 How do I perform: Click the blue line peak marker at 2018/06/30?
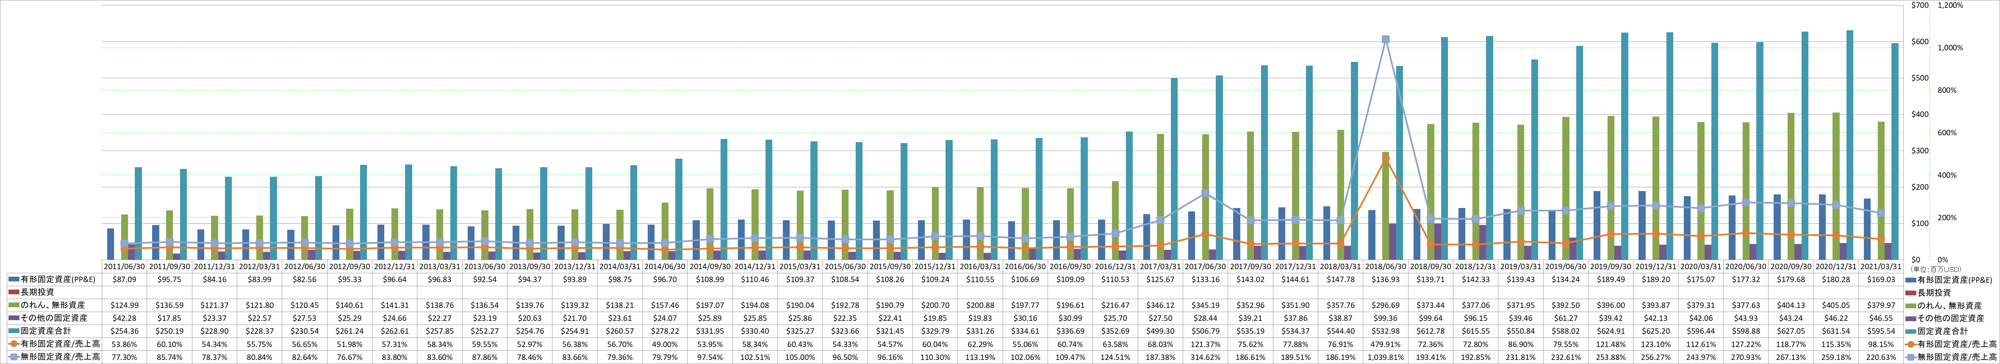coord(1386,39)
